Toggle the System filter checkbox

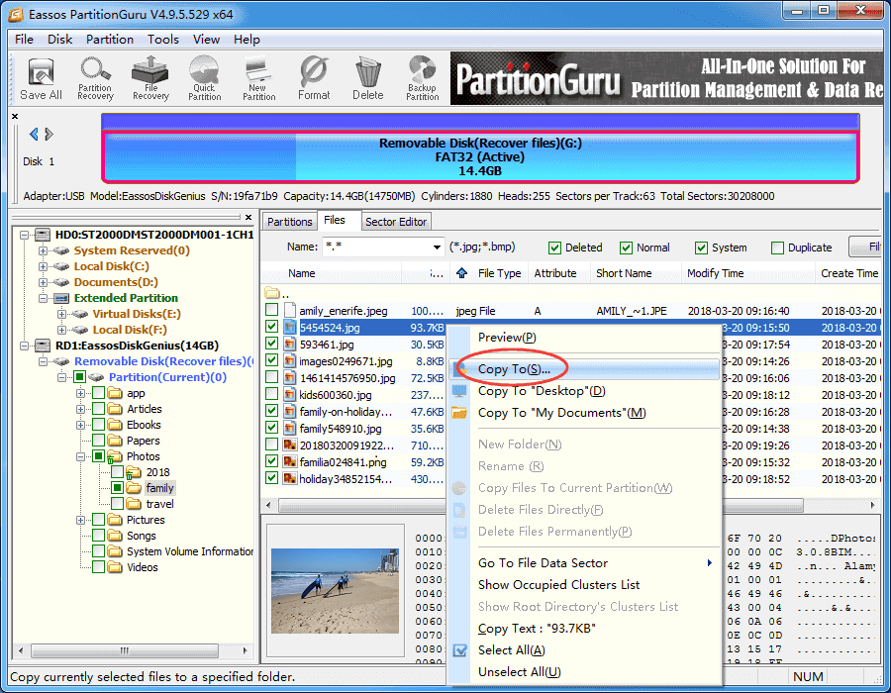click(701, 247)
